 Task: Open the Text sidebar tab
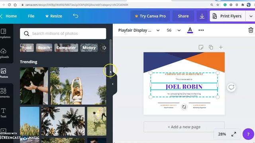[4, 113]
